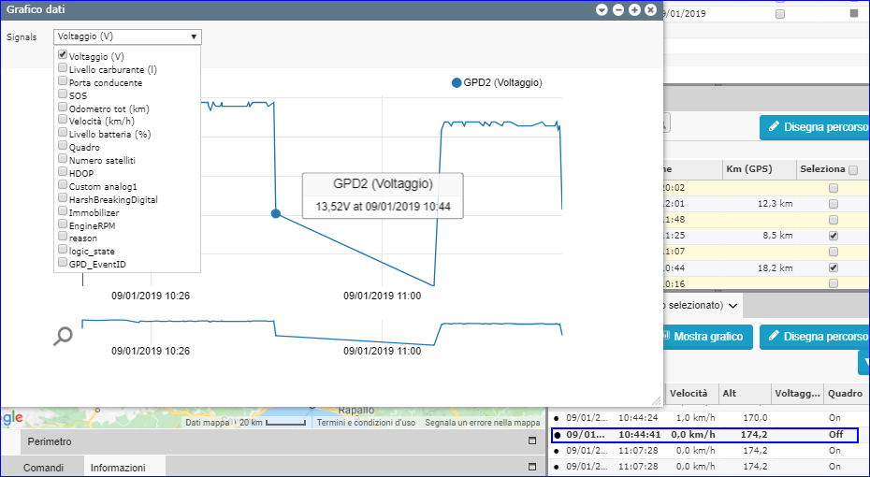Screen dimensions: 870x477
Task: Toggle the Seleziona header select-all checkbox
Action: (852, 170)
